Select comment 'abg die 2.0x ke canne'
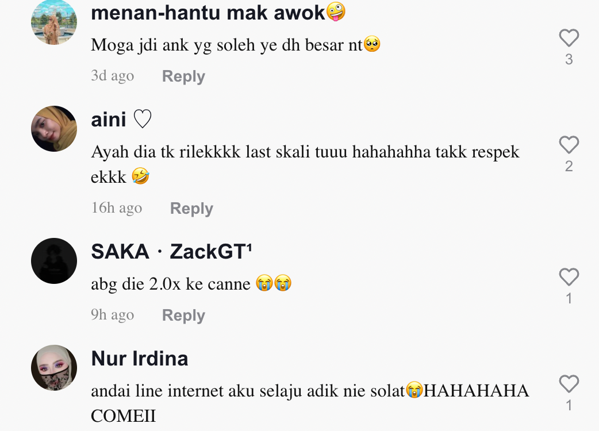The height and width of the screenshot is (431, 599). pos(170,284)
